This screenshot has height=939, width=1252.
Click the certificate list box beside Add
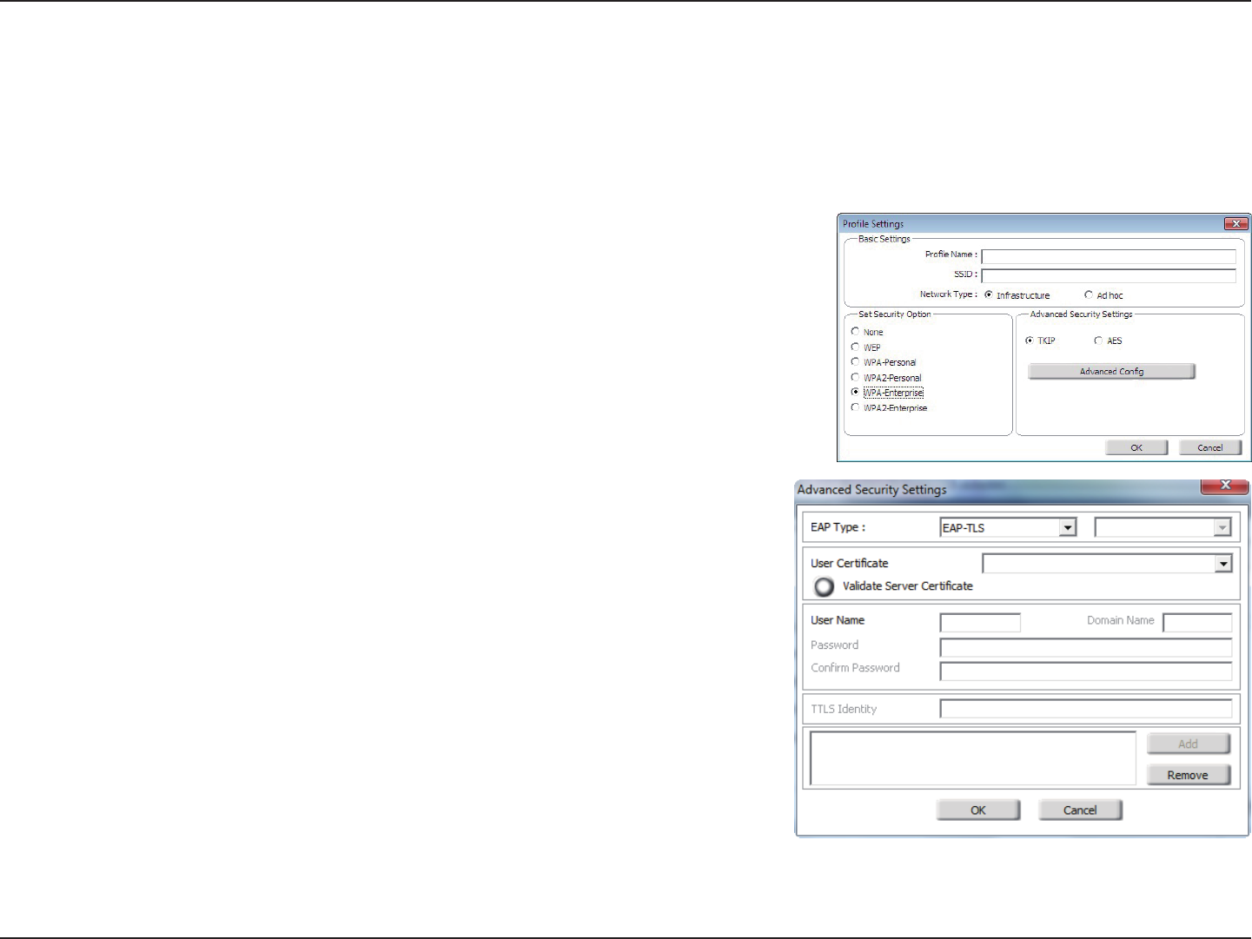click(x=973, y=758)
